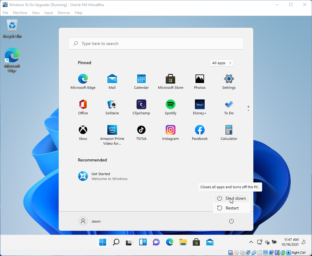Click VirtualBox shared folders status icon
312x256 pixels.
tap(259, 253)
